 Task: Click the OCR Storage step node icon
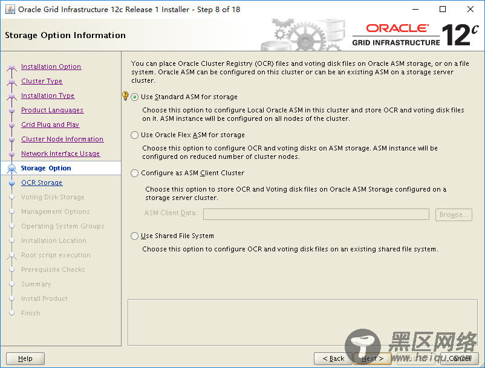(x=11, y=183)
